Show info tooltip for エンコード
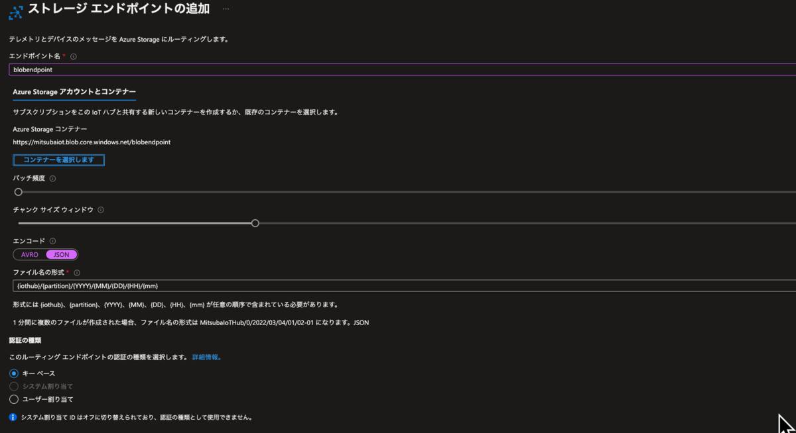The width and height of the screenshot is (796, 433). pos(53,242)
